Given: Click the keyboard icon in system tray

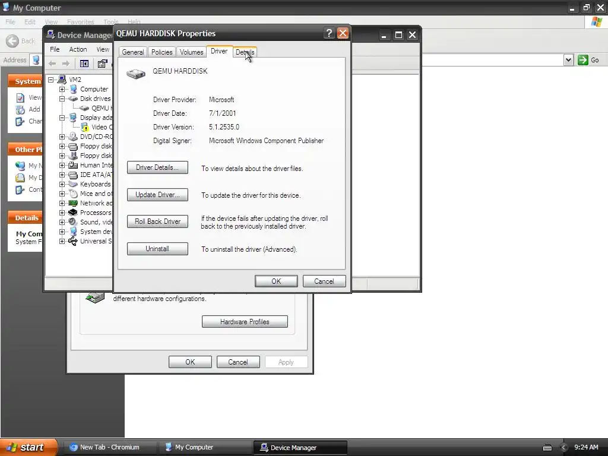Looking at the screenshot, I should click(547, 448).
